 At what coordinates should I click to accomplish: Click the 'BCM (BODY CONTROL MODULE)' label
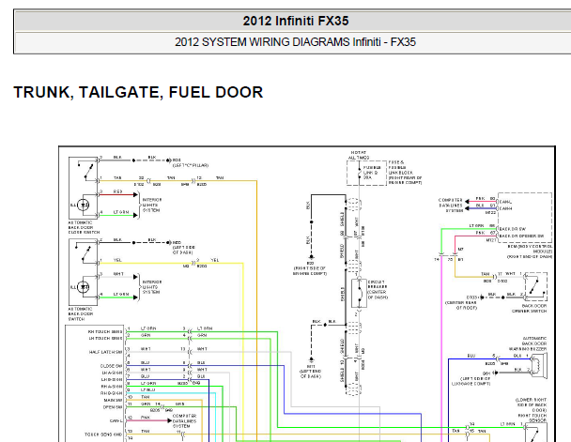point(530,251)
